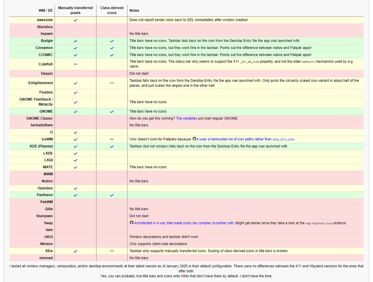Click the GitHub icon in the IceWM notes
The height and width of the screenshot is (282, 373).
coord(194,139)
